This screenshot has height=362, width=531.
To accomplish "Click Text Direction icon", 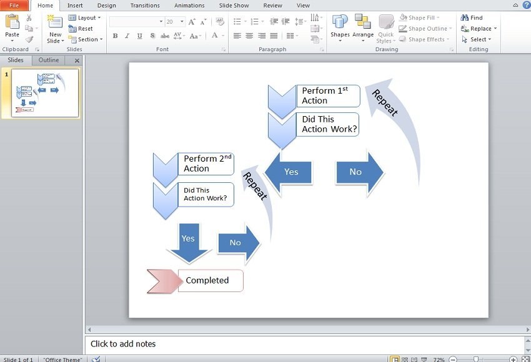I will coord(316,17).
